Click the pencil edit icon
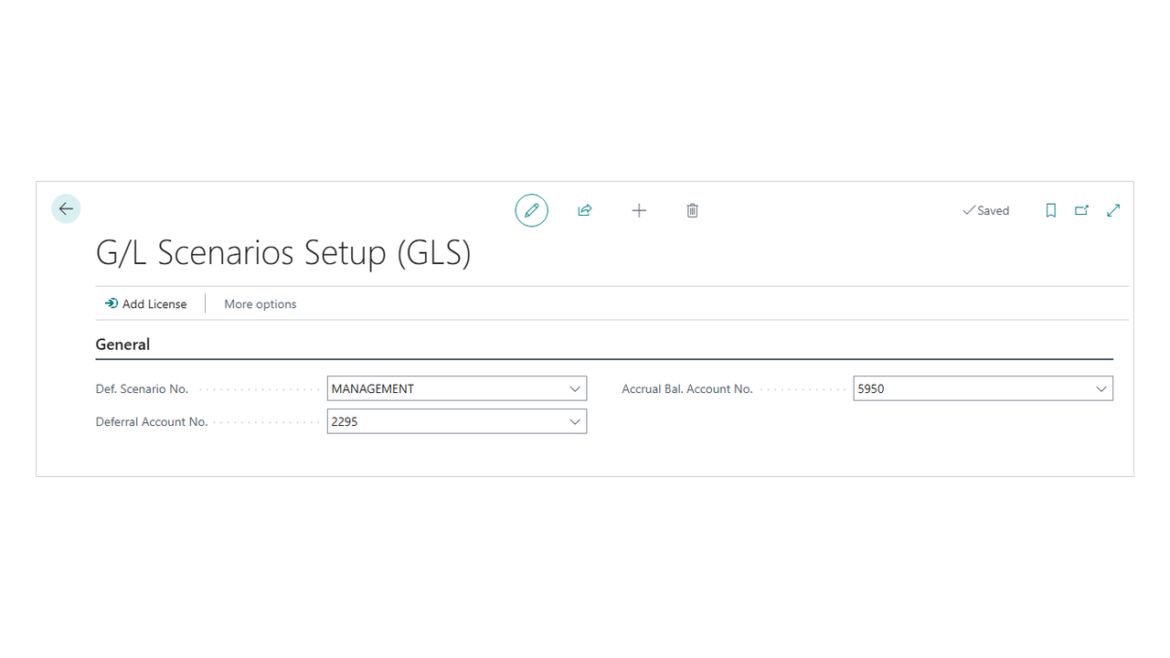 click(532, 210)
